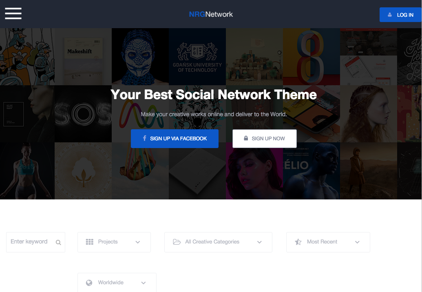Image resolution: width=422 pixels, height=292 pixels.
Task: Open the Gdańsk University of Technology thumbnail
Action: [197, 57]
